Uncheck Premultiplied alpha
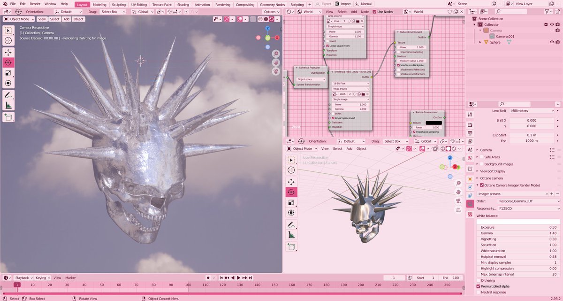563x301 pixels. click(479, 286)
